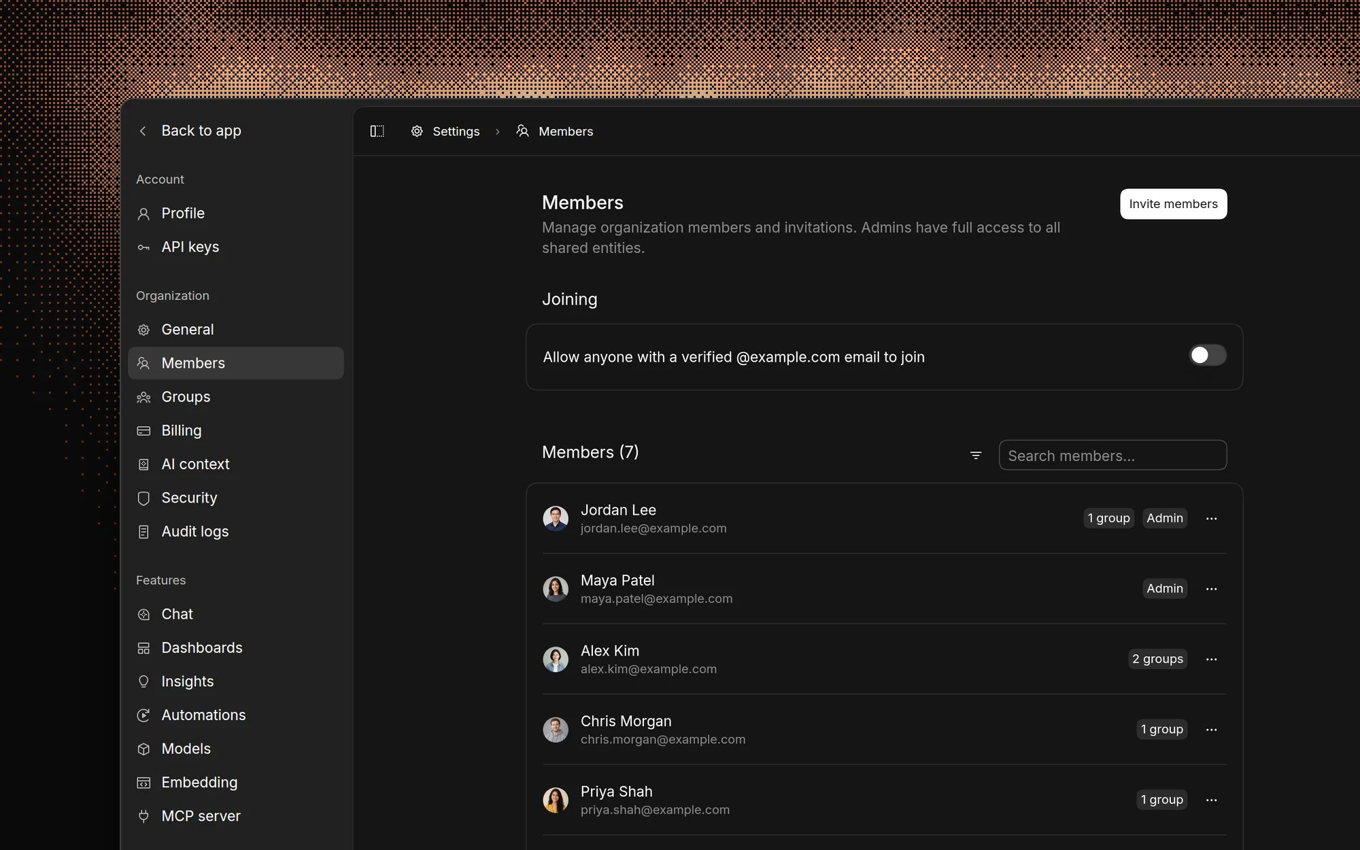Click Jordan Lee's avatar
This screenshot has height=850, width=1360.
[x=556, y=519]
